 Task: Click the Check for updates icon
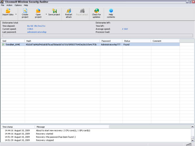pos(97,11)
